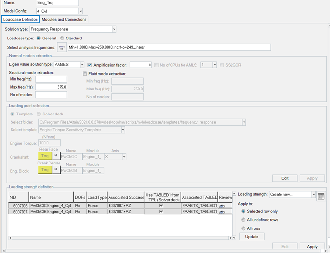Enable Fluid mode extraction checkbox
The width and height of the screenshot is (330, 253).
tap(85, 74)
